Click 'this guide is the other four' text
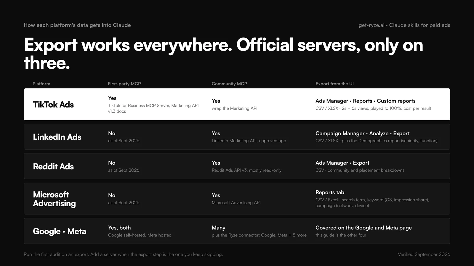Image resolution: width=474 pixels, height=266 pixels. 341,235
